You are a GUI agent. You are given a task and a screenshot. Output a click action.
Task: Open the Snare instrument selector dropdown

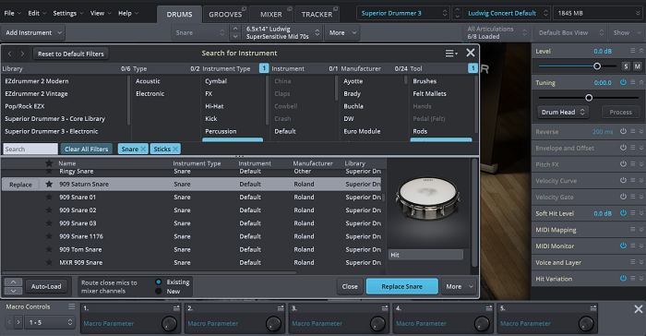pyautogui.click(x=199, y=32)
